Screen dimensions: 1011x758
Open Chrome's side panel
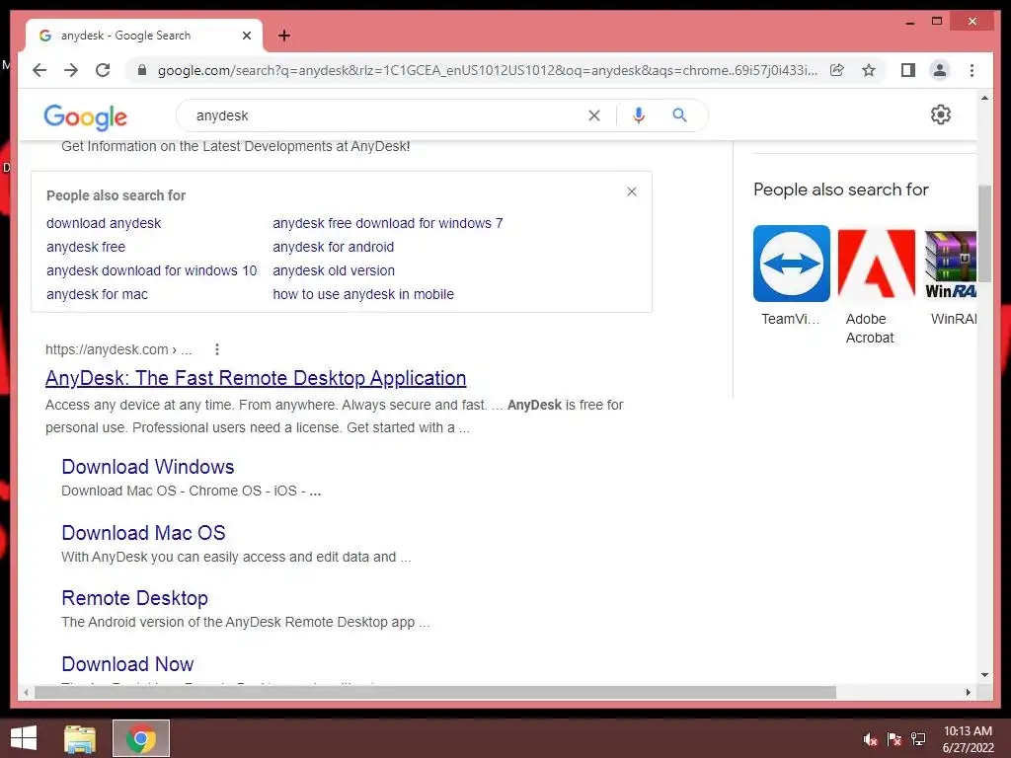coord(908,70)
